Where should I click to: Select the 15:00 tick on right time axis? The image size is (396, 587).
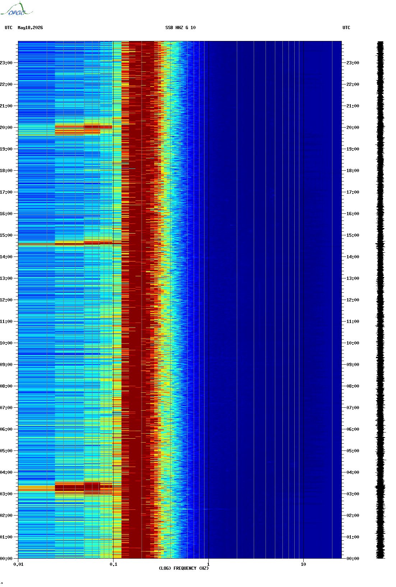[353, 235]
